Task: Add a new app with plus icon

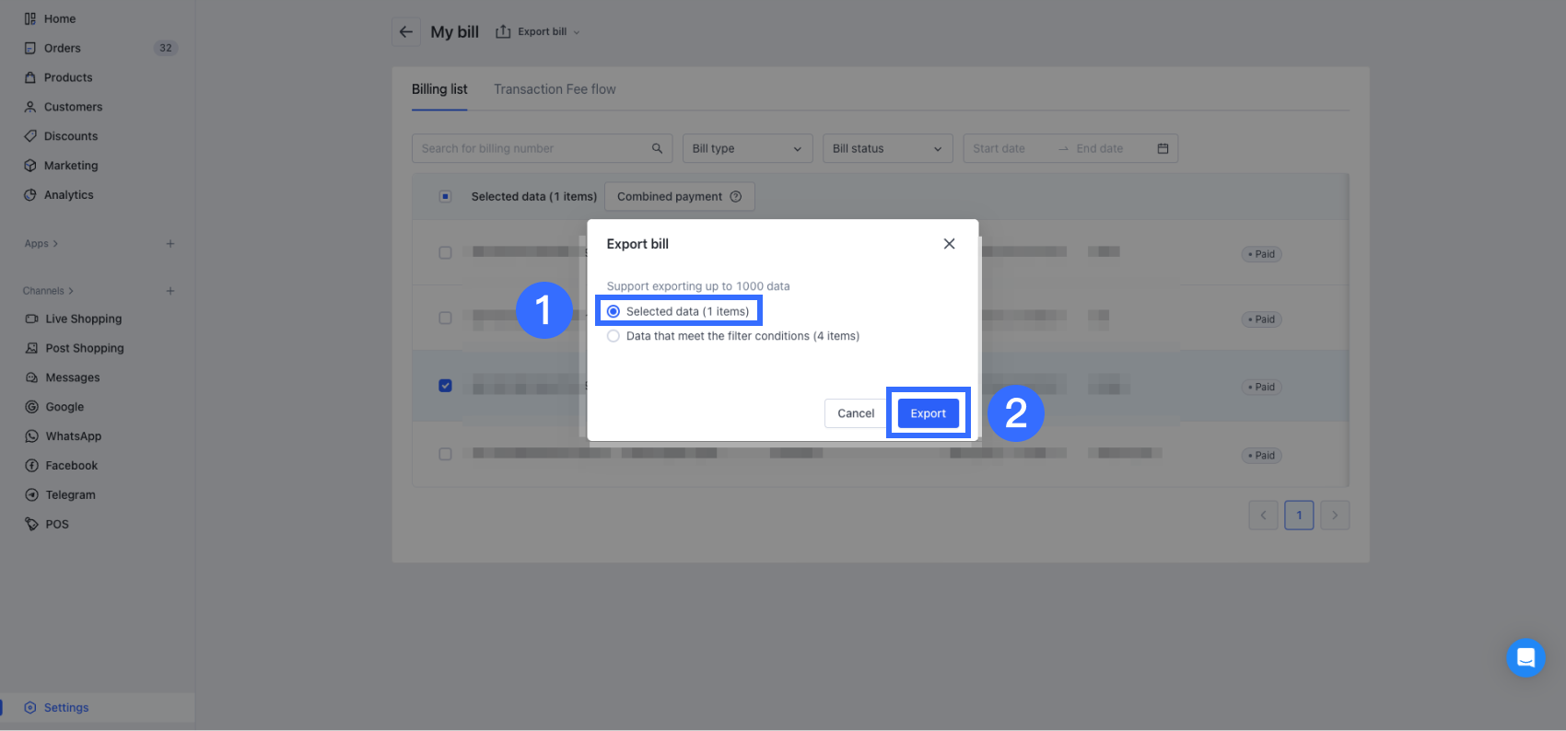Action: [x=170, y=244]
